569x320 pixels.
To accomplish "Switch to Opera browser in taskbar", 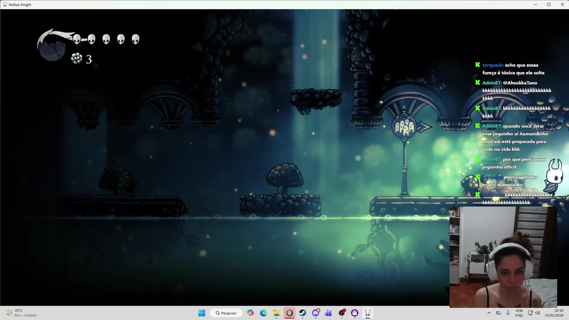I will [289, 313].
